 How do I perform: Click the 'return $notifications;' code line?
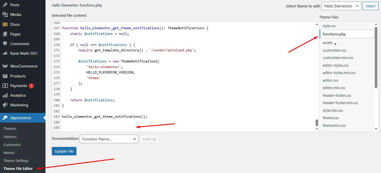tap(92, 100)
